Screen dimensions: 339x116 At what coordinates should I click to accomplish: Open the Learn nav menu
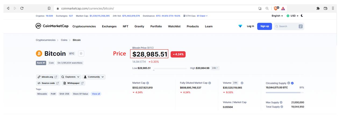click(209, 26)
